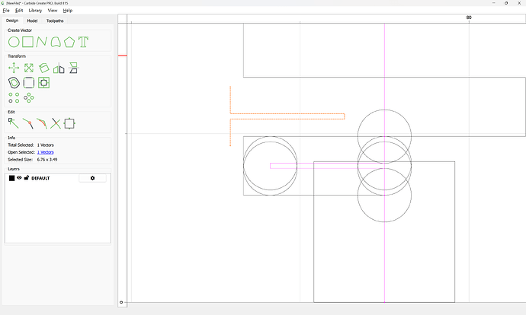
Task: Click the '1 Vectors' open selected link
Action: click(x=45, y=152)
